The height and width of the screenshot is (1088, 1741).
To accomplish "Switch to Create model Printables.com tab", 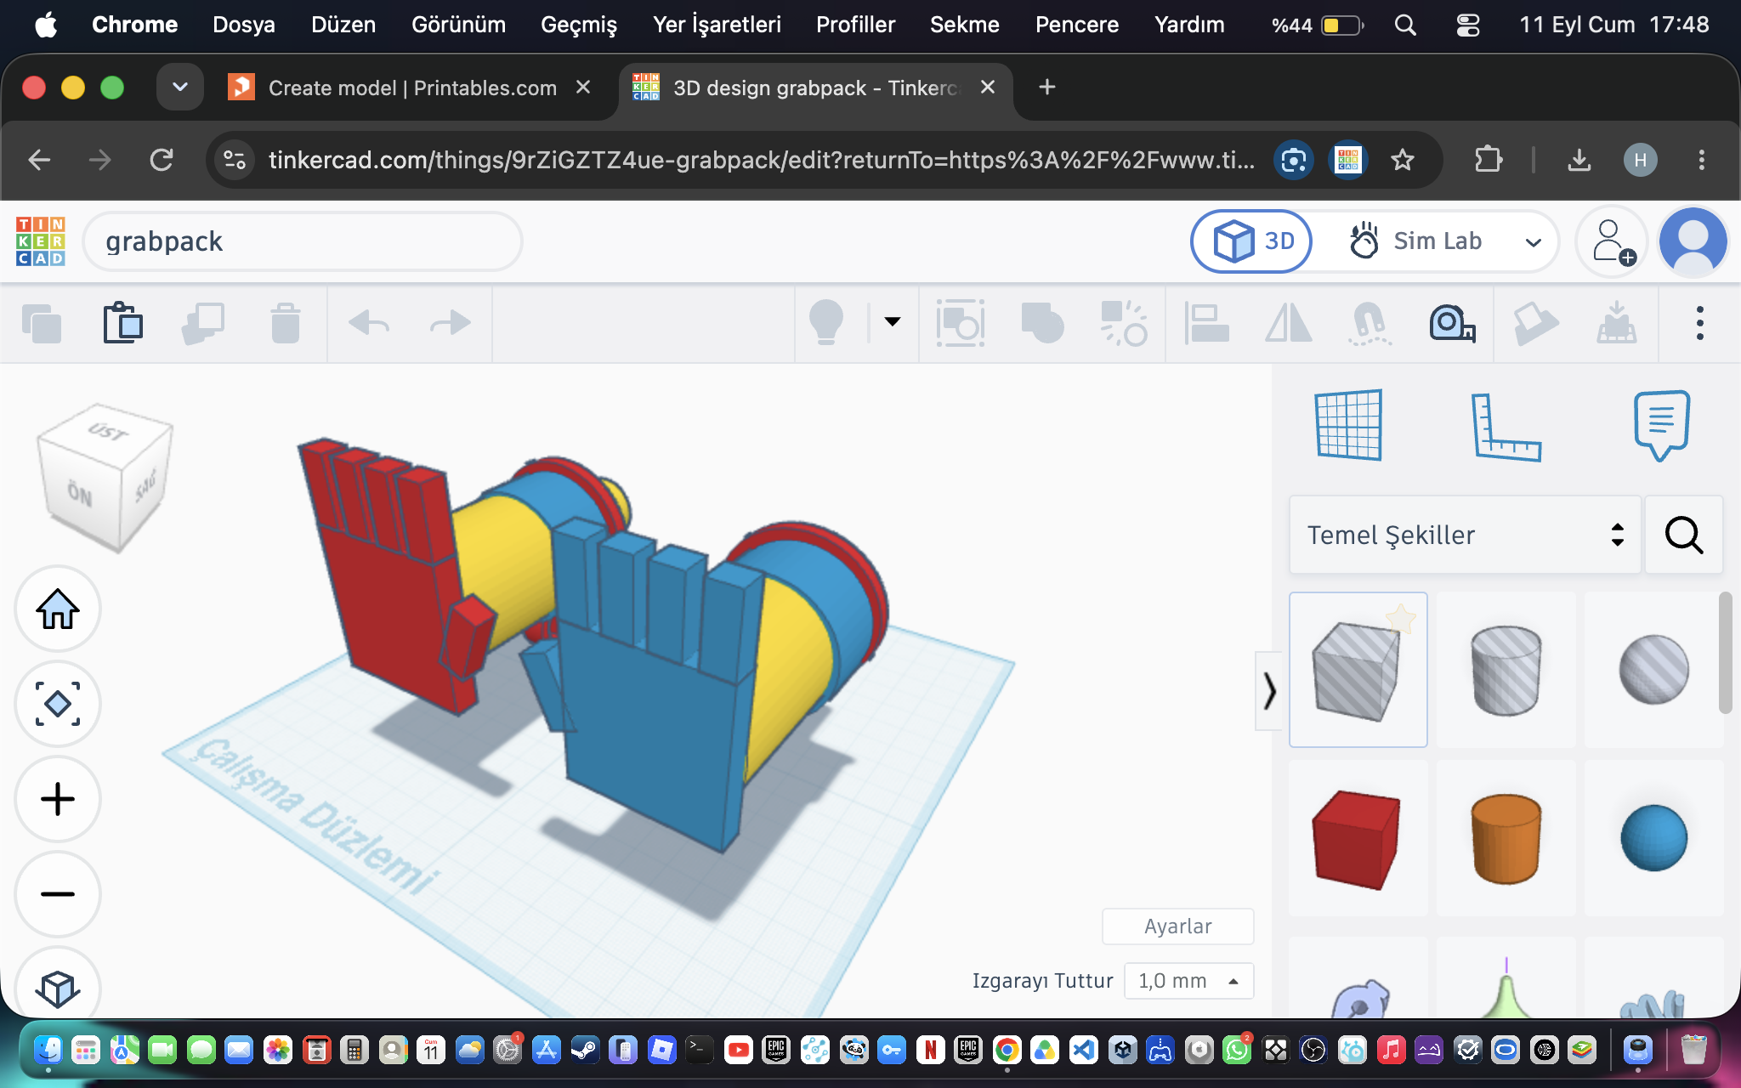I will tap(411, 88).
